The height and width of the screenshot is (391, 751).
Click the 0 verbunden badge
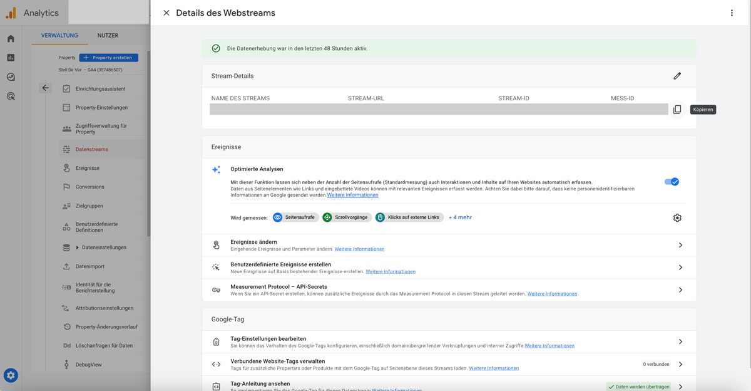[x=656, y=364]
